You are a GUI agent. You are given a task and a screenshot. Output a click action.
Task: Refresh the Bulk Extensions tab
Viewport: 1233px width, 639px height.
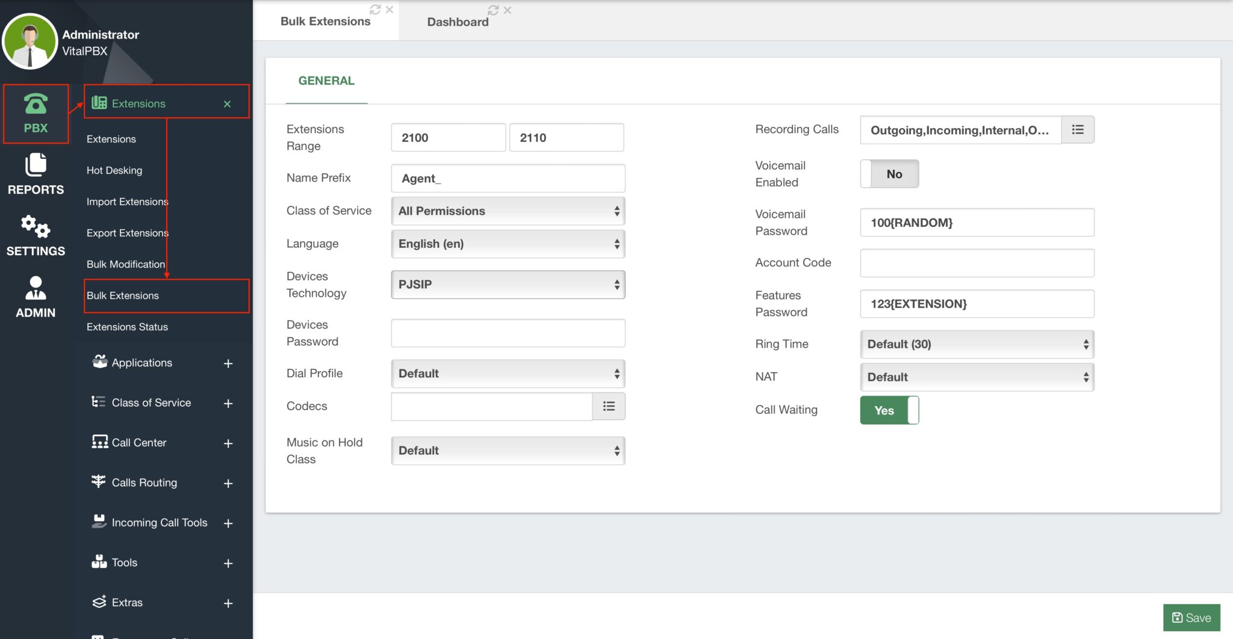[375, 10]
